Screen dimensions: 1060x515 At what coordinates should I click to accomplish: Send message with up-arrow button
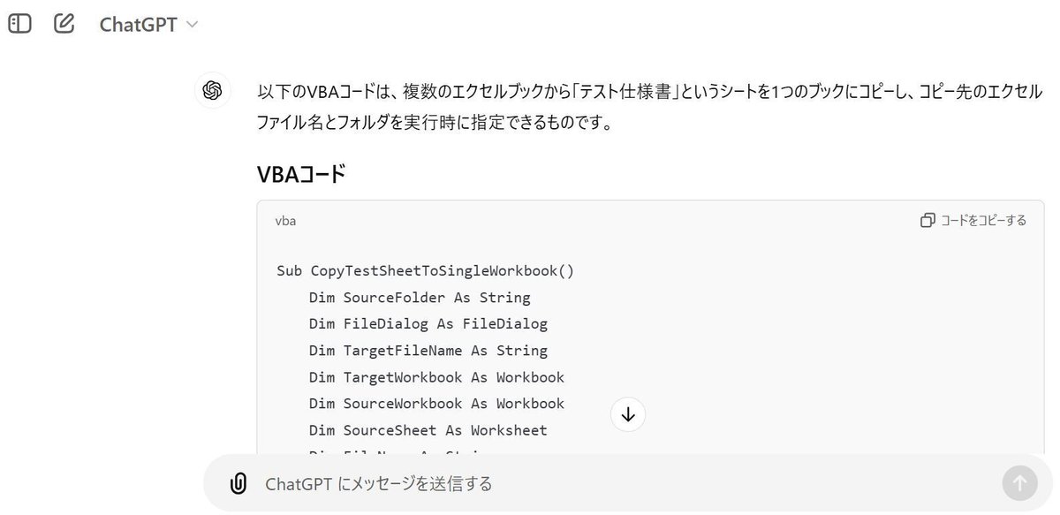coord(1019,483)
